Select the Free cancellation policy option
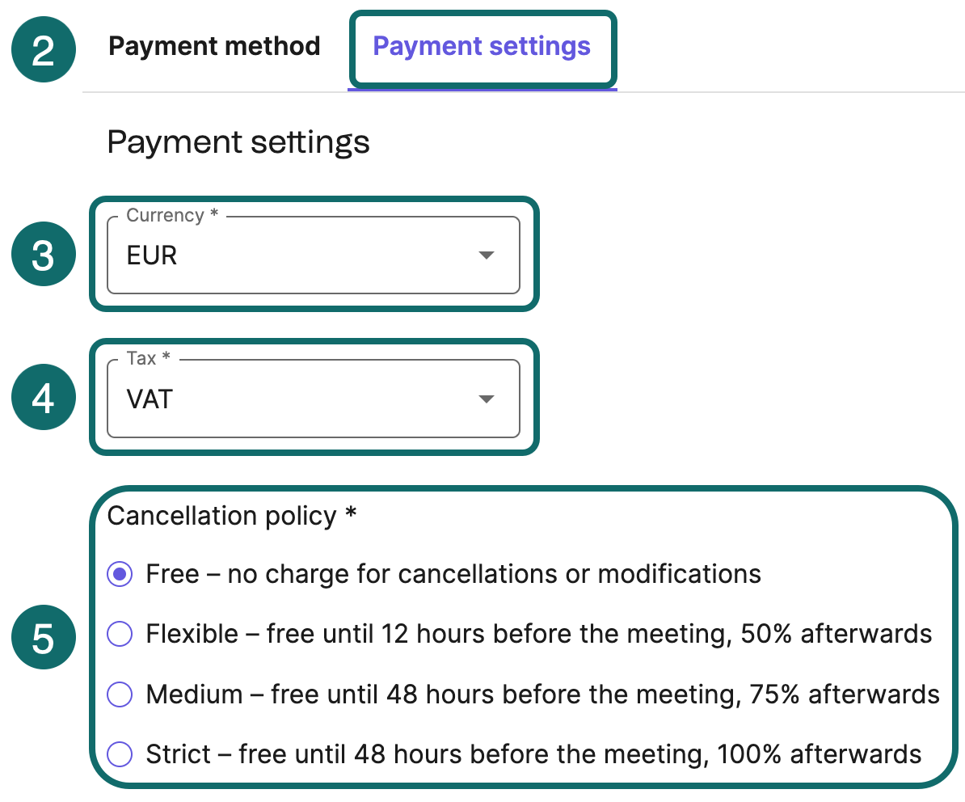The width and height of the screenshot is (965, 802). (x=119, y=574)
